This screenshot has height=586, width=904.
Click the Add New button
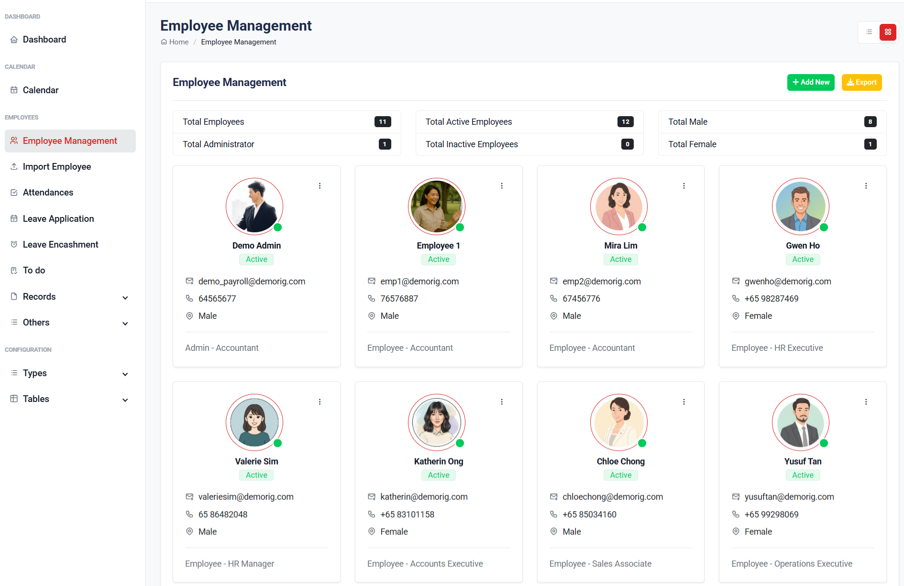coord(811,82)
